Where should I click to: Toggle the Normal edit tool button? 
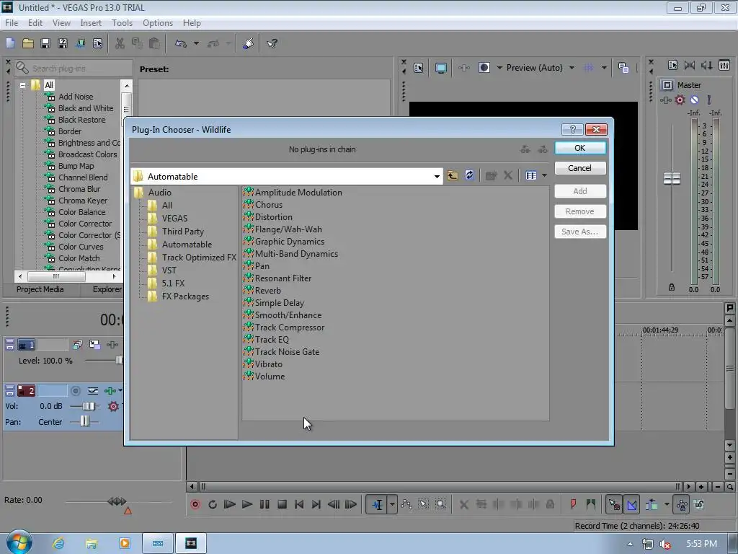click(x=377, y=504)
